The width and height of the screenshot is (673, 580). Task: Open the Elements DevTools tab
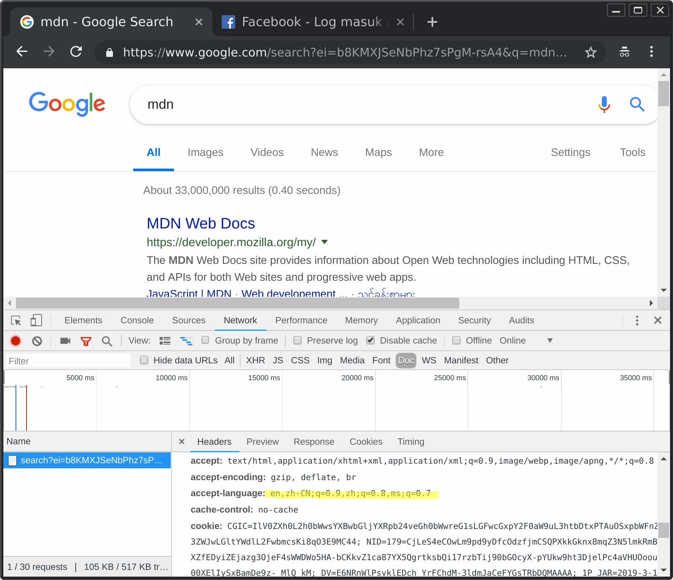tap(83, 320)
